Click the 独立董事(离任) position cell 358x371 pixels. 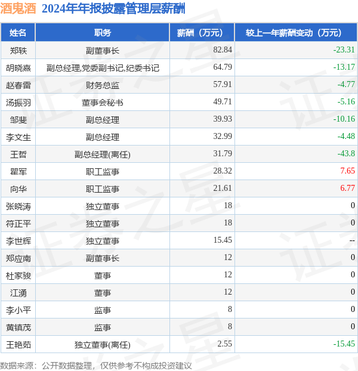pyautogui.click(x=103, y=345)
